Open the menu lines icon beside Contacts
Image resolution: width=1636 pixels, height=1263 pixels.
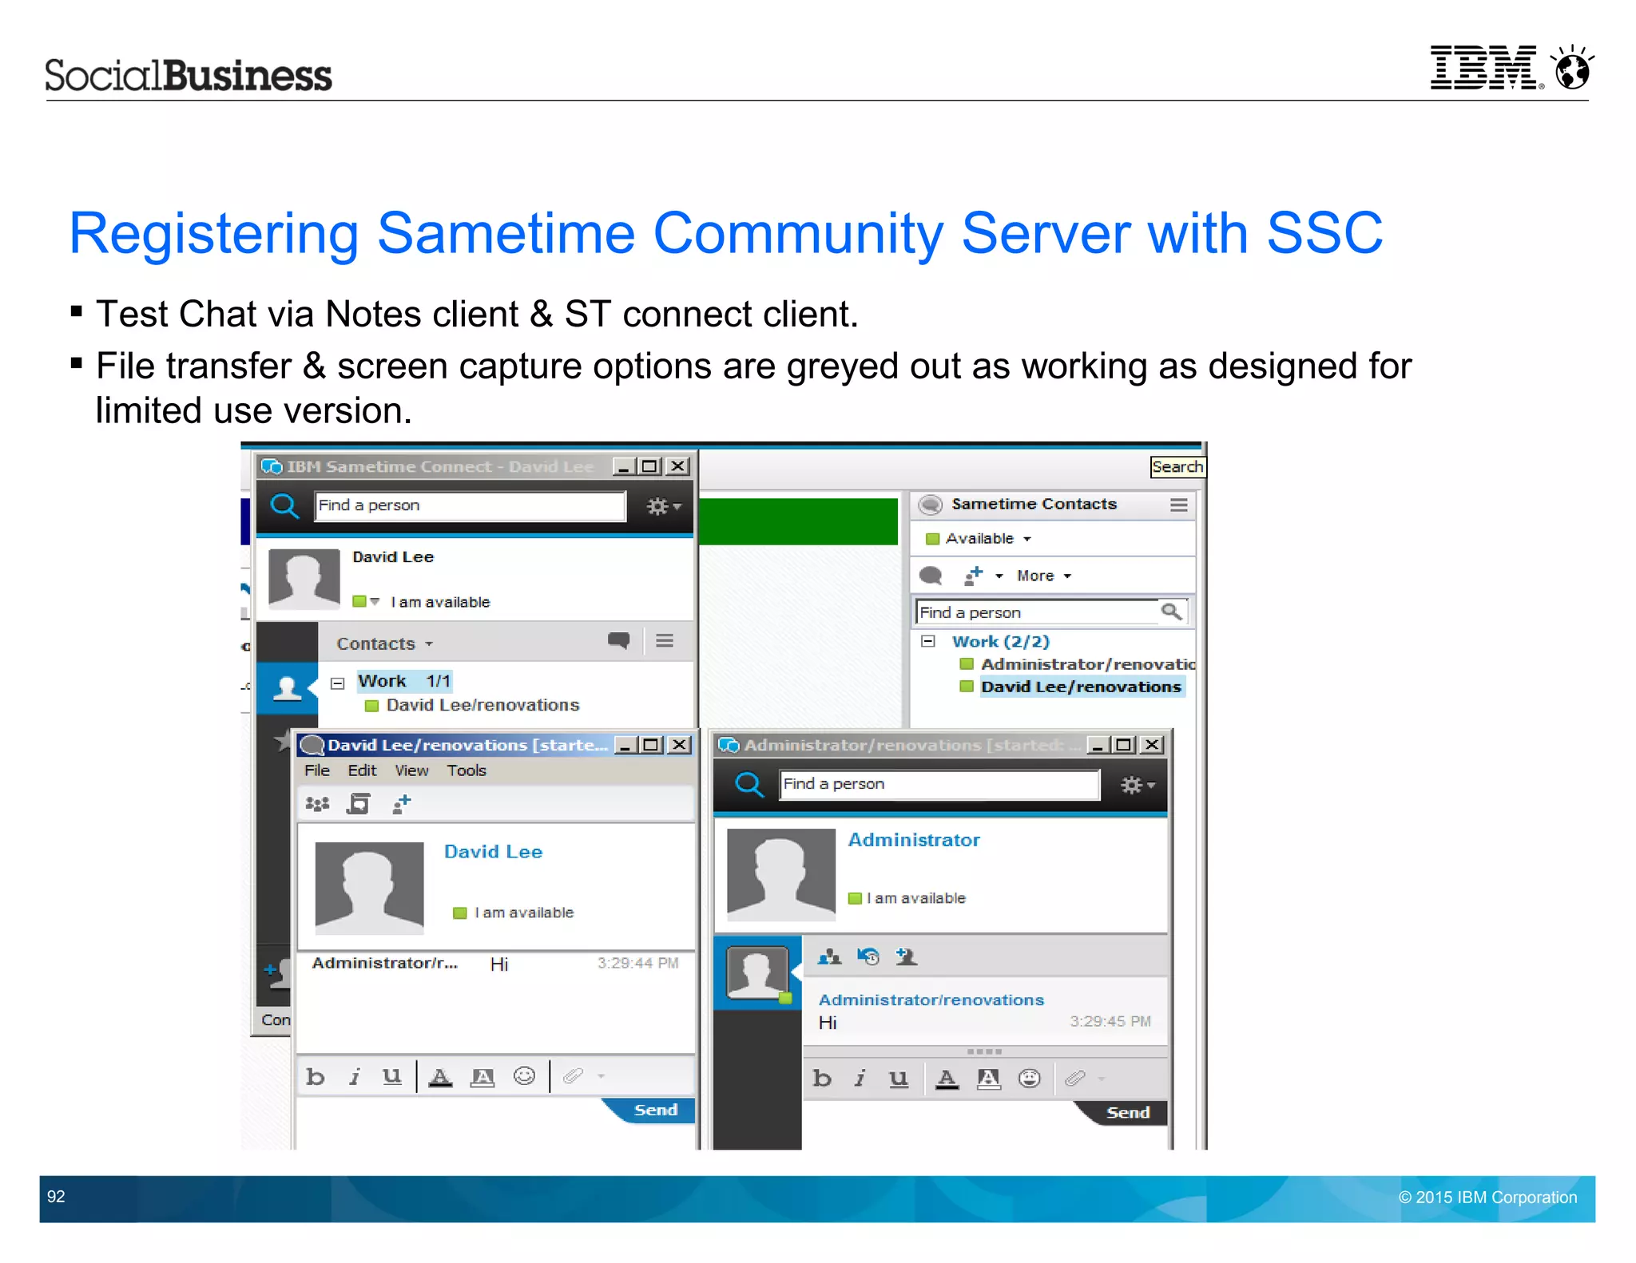[x=665, y=640]
